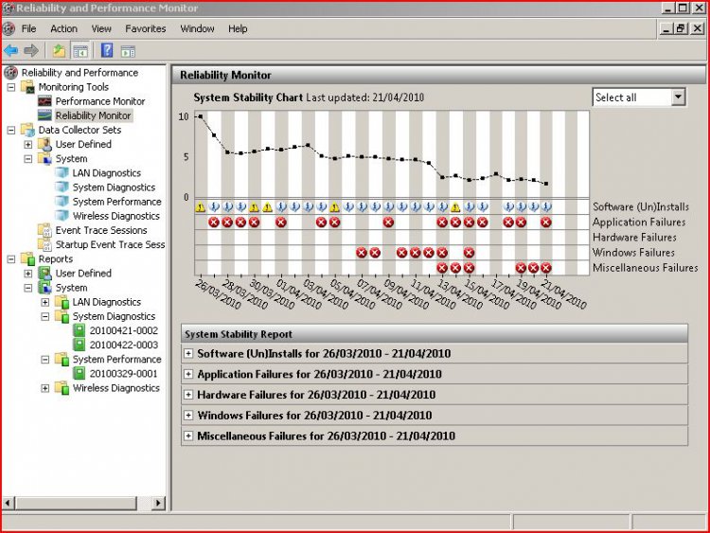Expand the Application Failures report section
The image size is (710, 533).
(188, 374)
